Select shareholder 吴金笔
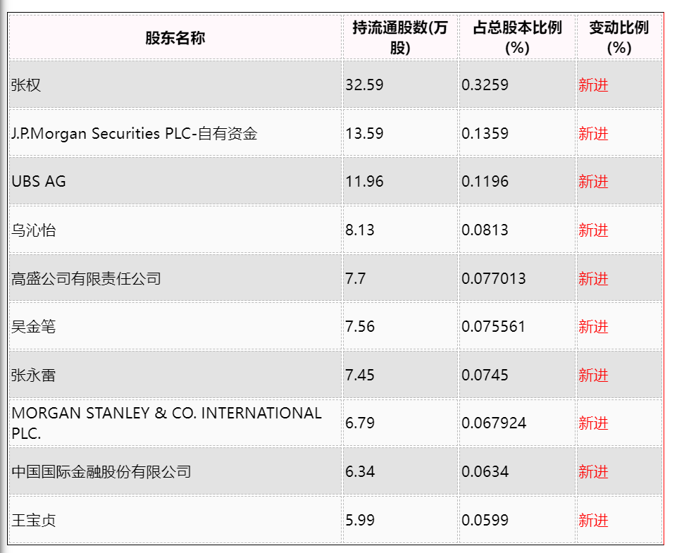This screenshot has width=684, height=553. 34,326
